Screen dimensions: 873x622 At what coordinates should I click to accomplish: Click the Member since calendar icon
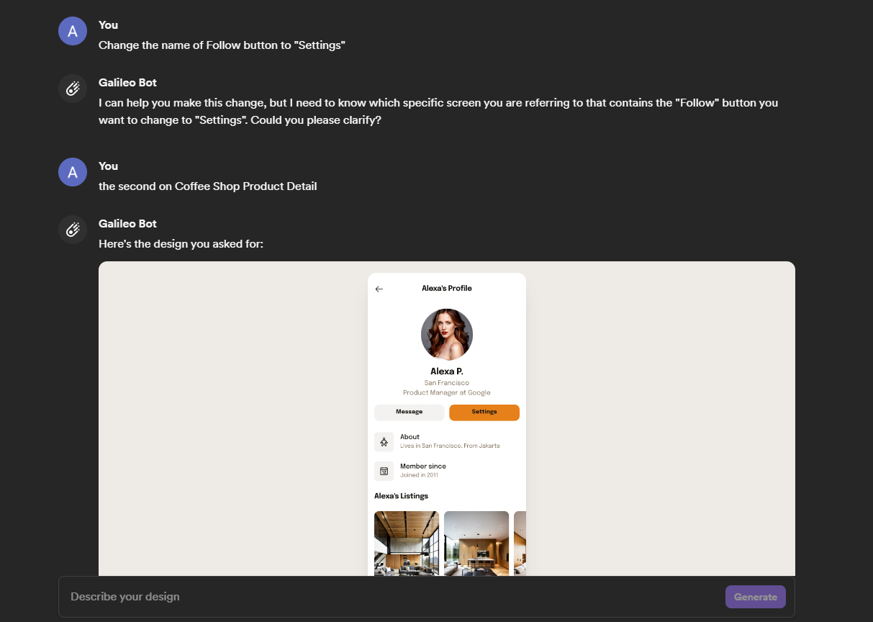click(x=384, y=471)
